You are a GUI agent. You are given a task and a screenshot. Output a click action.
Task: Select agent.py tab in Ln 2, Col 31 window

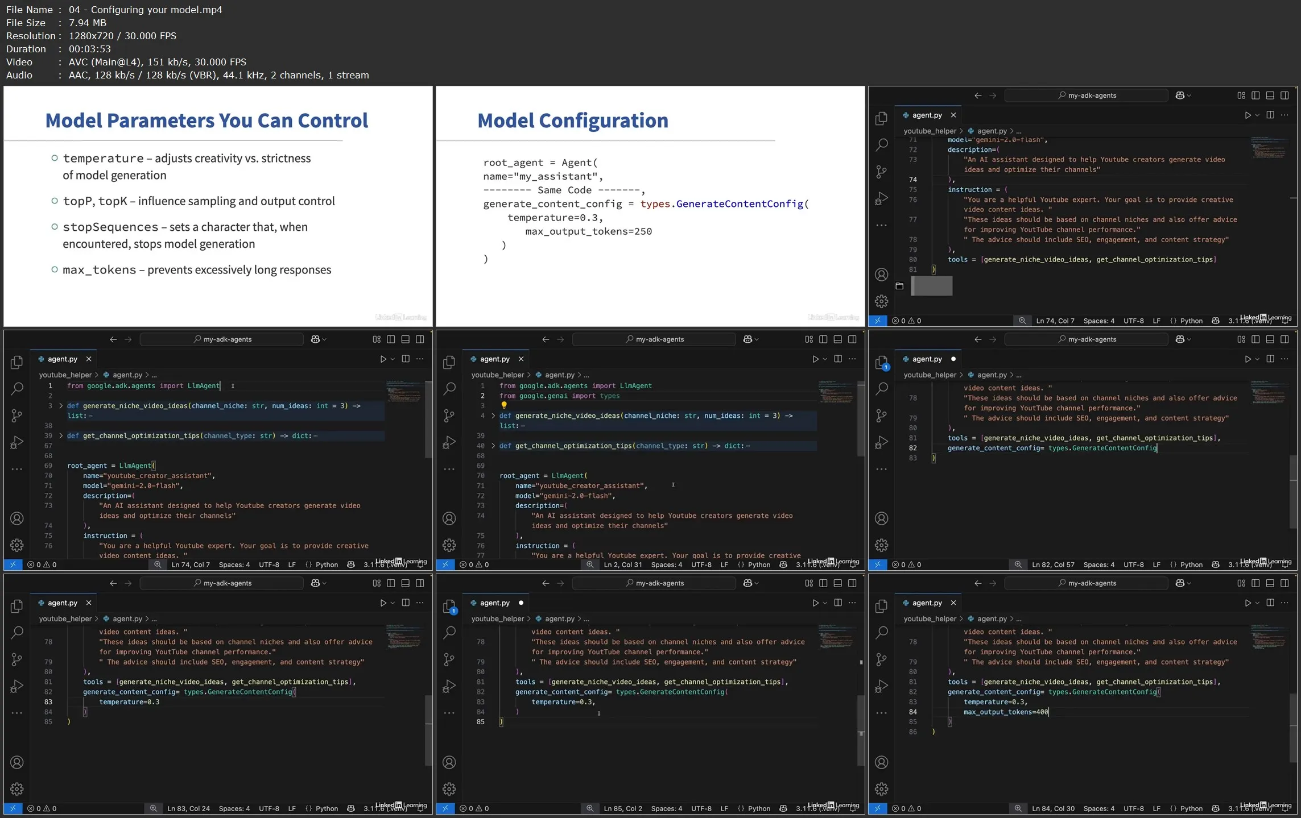(494, 359)
